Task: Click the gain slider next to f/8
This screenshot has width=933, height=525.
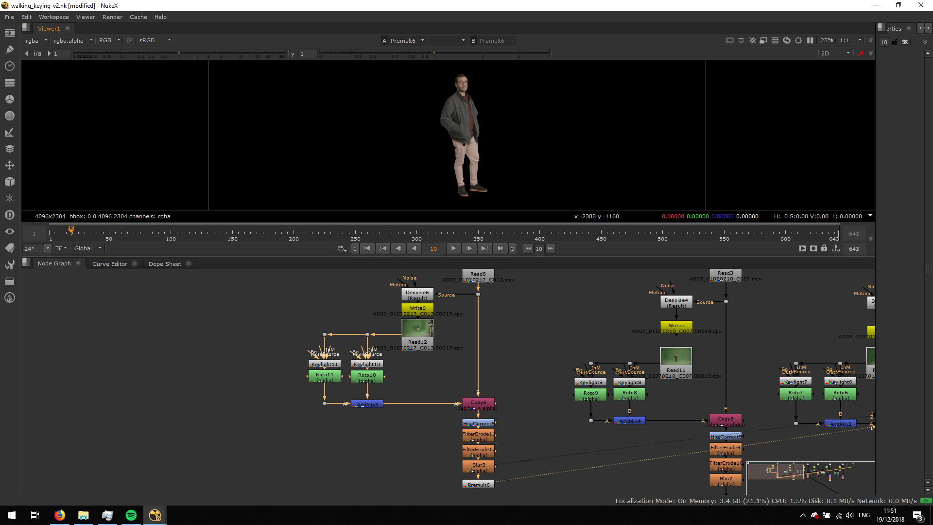Action: click(x=179, y=53)
